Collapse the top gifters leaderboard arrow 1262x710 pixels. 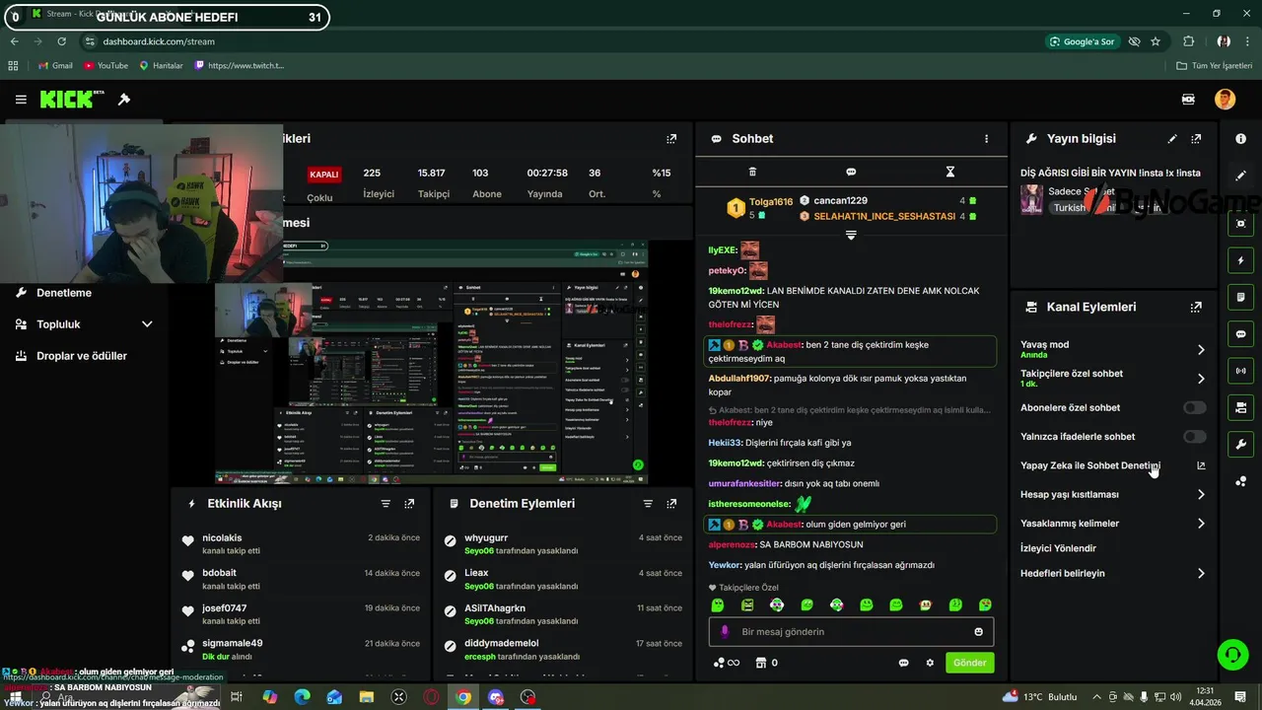851,235
